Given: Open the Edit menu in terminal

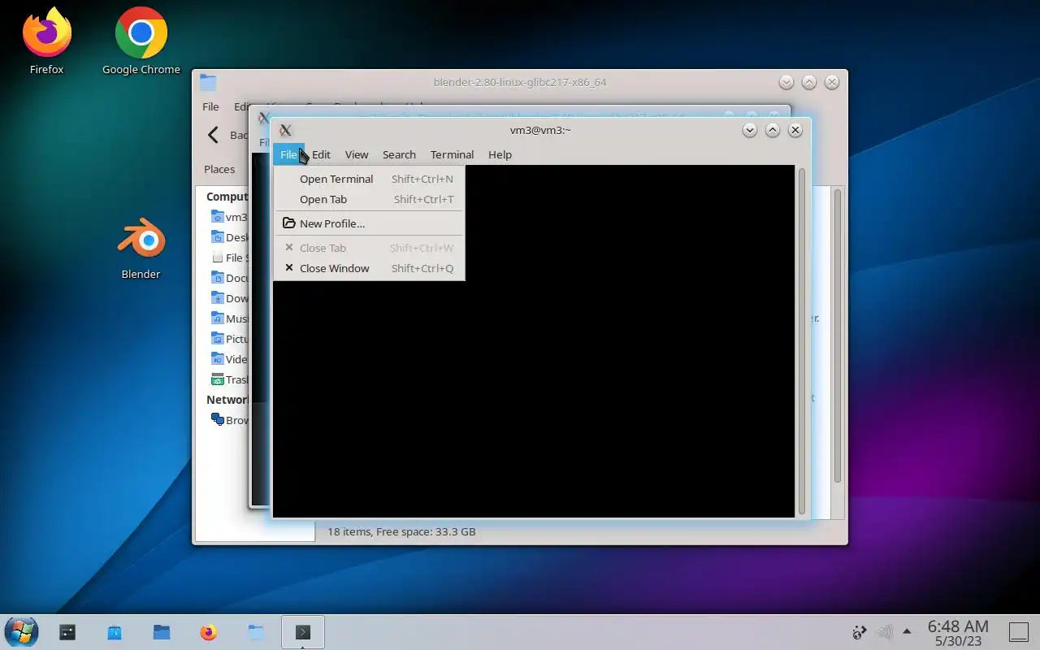Looking at the screenshot, I should click(321, 154).
